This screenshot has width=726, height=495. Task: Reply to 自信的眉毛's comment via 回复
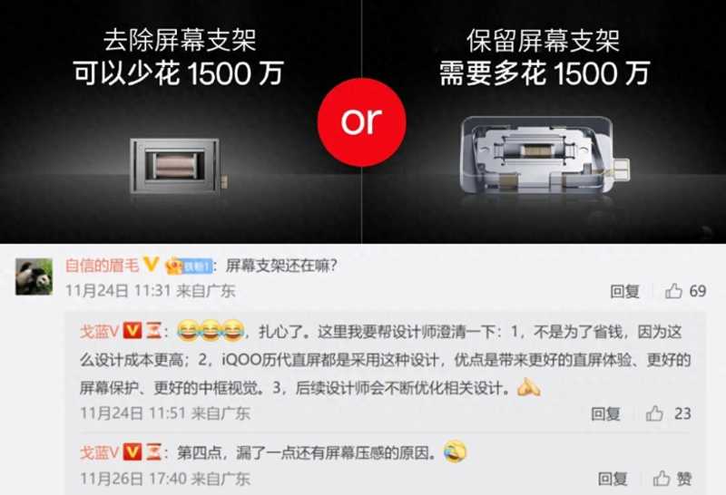pos(624,291)
